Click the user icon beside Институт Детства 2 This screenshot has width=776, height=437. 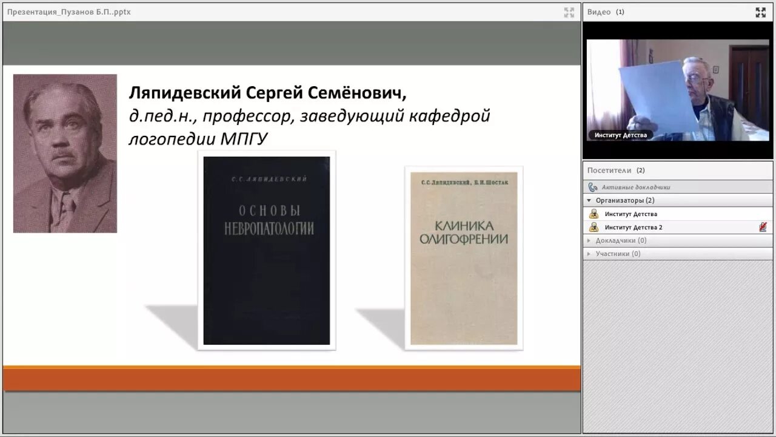coord(593,226)
